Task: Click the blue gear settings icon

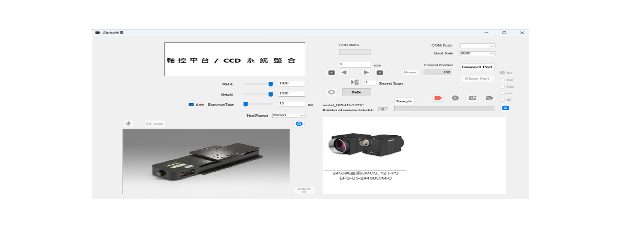Action: point(299,124)
